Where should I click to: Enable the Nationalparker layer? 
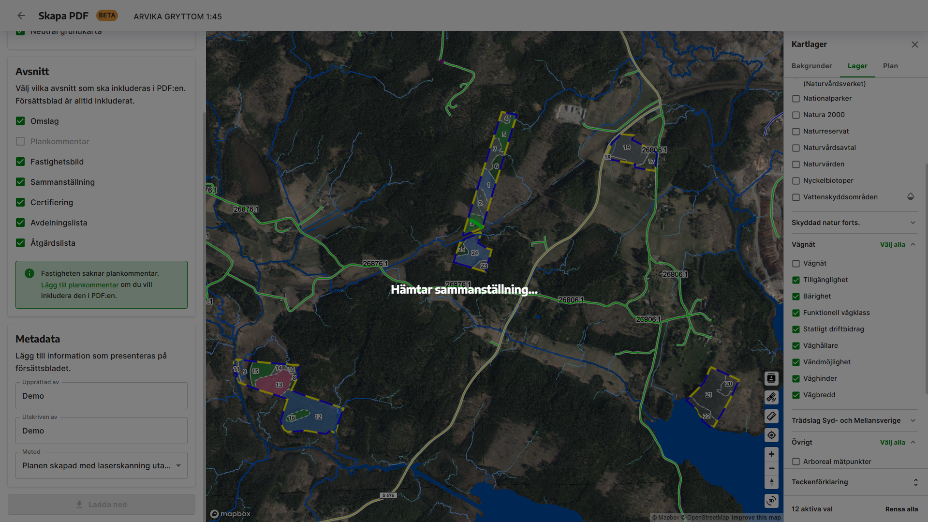point(796,99)
